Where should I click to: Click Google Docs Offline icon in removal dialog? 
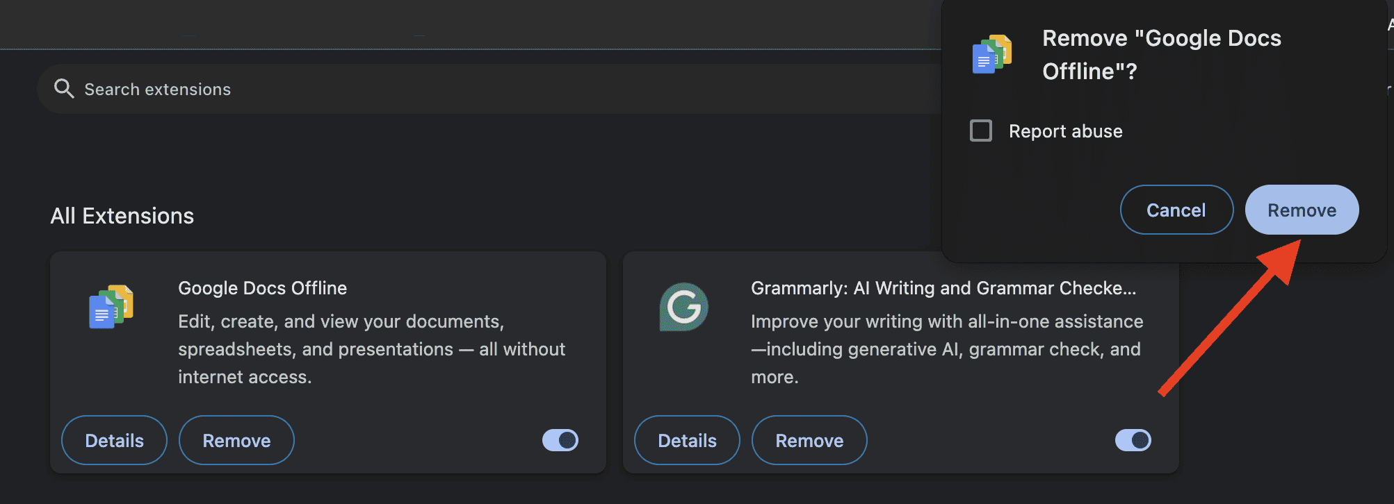point(991,54)
